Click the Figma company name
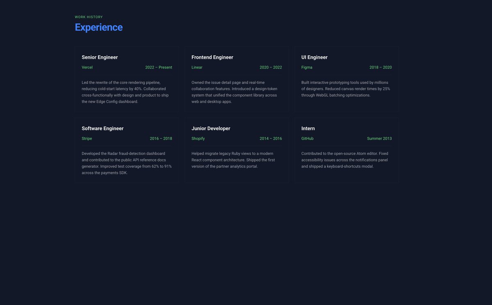The image size is (492, 305). pos(307,67)
